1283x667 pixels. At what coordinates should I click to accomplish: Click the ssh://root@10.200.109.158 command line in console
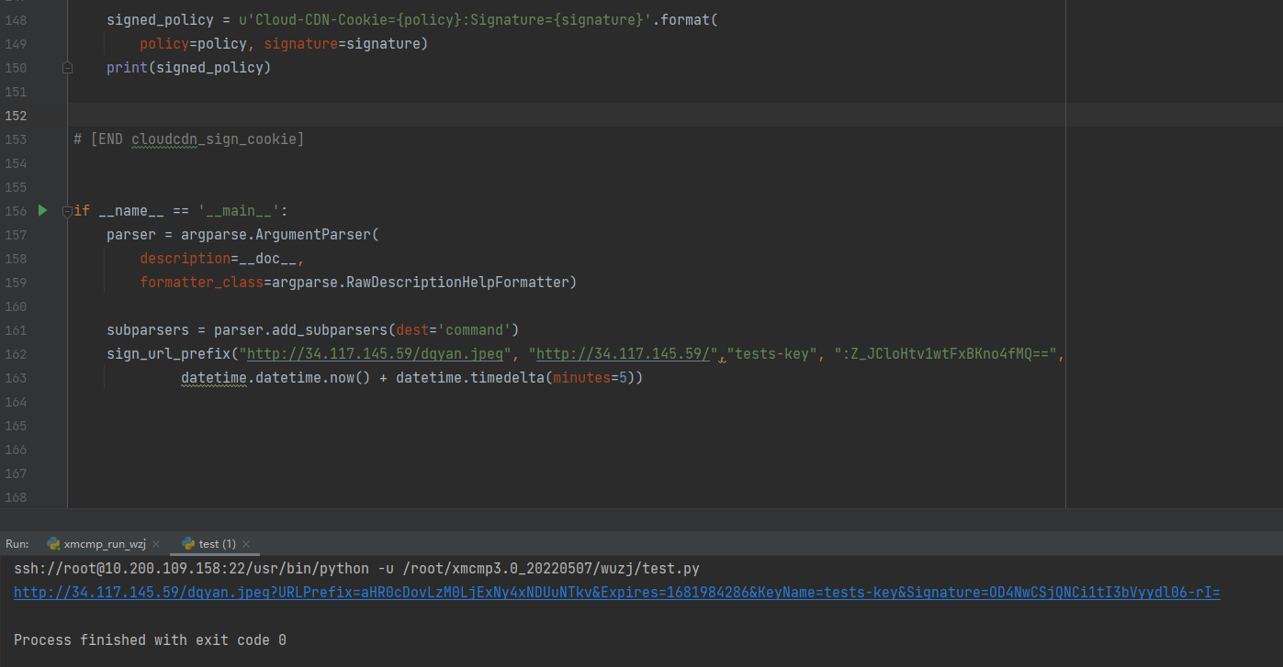click(356, 569)
